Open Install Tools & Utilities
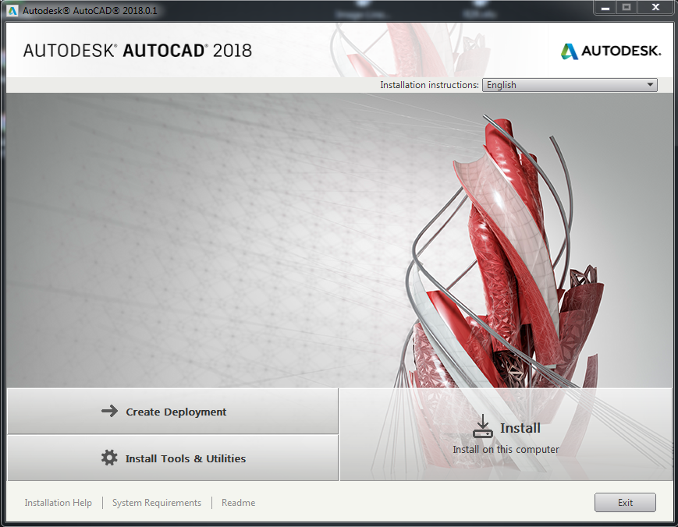This screenshot has width=678, height=527. coord(172,458)
